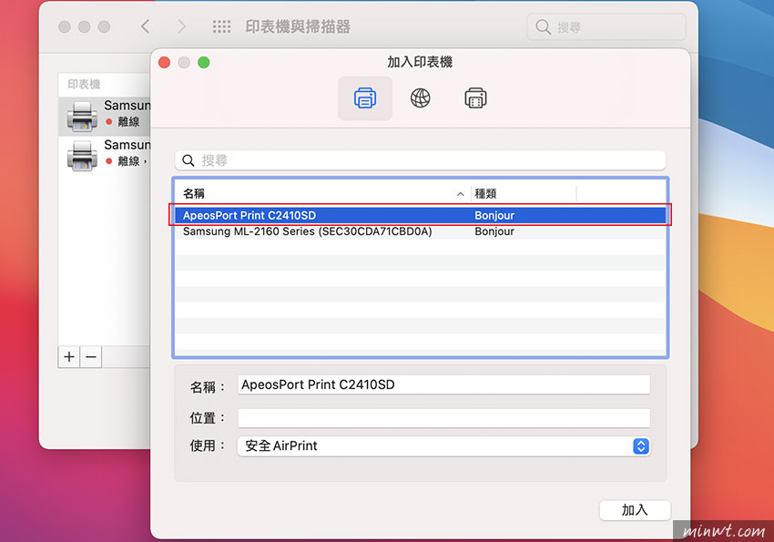Click the Bonjour type of ApeosPort row
Screen dimensions: 774x542
pyautogui.click(x=494, y=215)
